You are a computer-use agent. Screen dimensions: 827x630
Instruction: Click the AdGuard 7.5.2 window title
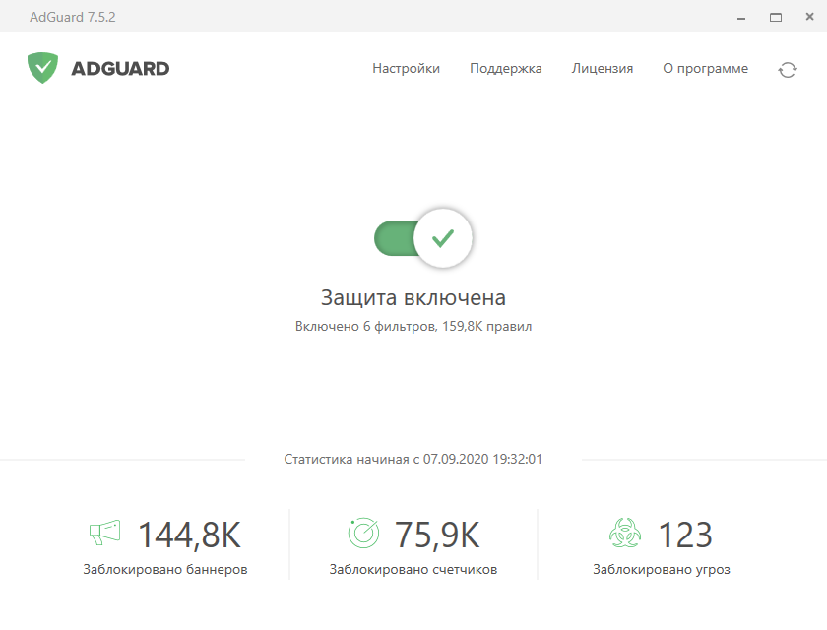[73, 17]
